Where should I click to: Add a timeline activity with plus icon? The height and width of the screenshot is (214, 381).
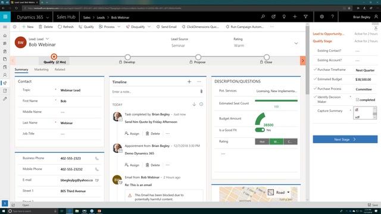(189, 82)
